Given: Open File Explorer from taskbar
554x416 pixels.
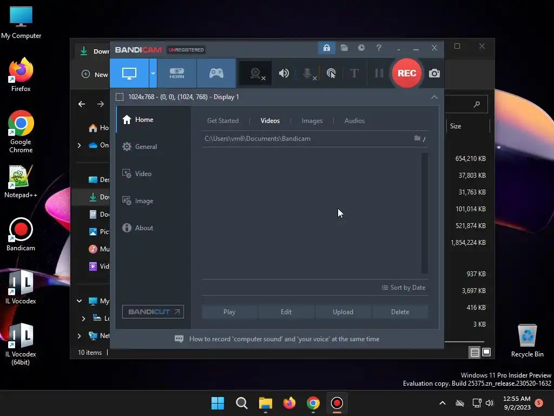Looking at the screenshot, I should 265,403.
